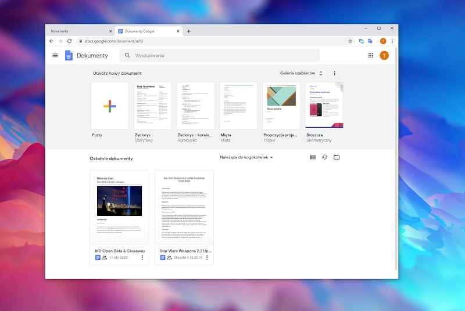Click the Dokumenty title text

point(92,55)
